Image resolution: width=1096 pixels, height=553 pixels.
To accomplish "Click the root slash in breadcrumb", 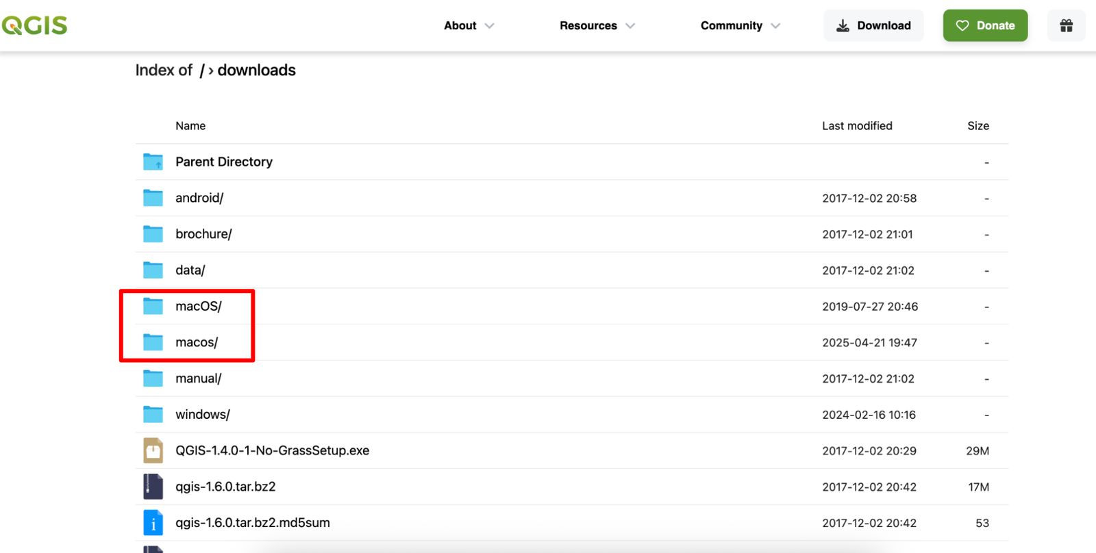I will 202,70.
